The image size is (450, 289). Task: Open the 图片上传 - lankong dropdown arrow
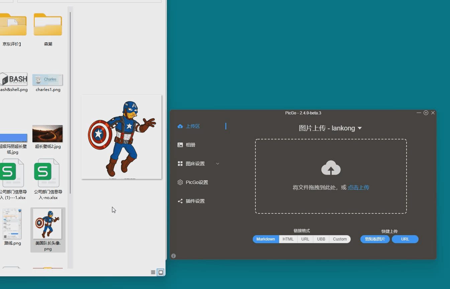(x=360, y=128)
